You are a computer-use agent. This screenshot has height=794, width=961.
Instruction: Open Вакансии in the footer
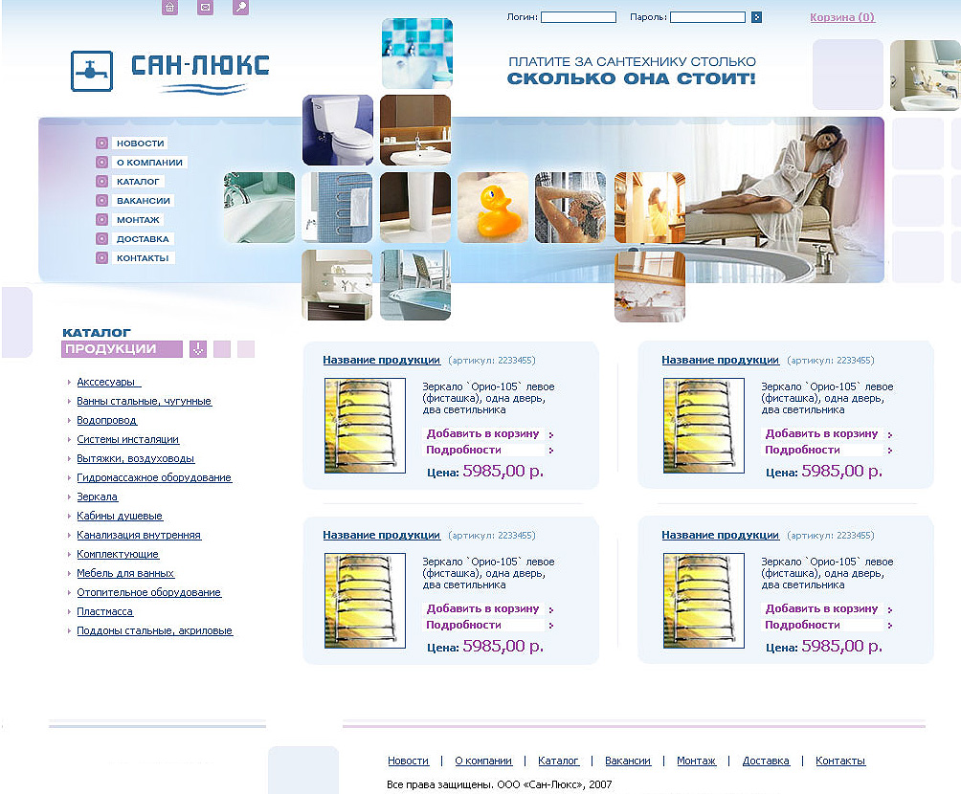click(x=628, y=761)
